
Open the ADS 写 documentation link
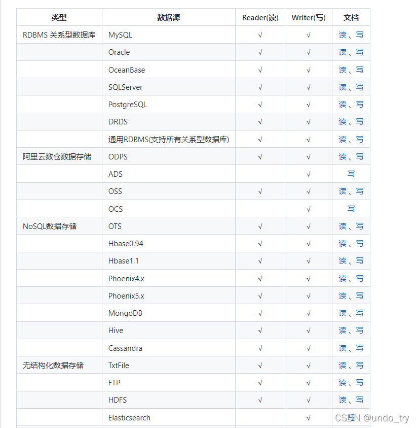[x=351, y=174]
